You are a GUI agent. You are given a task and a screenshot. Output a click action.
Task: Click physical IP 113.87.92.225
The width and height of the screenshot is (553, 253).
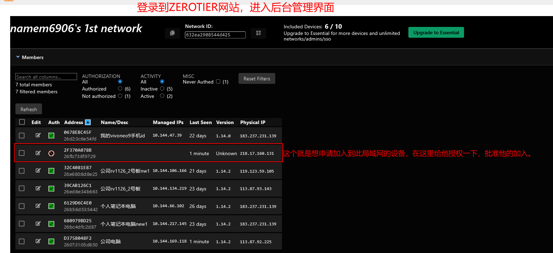[x=256, y=242]
